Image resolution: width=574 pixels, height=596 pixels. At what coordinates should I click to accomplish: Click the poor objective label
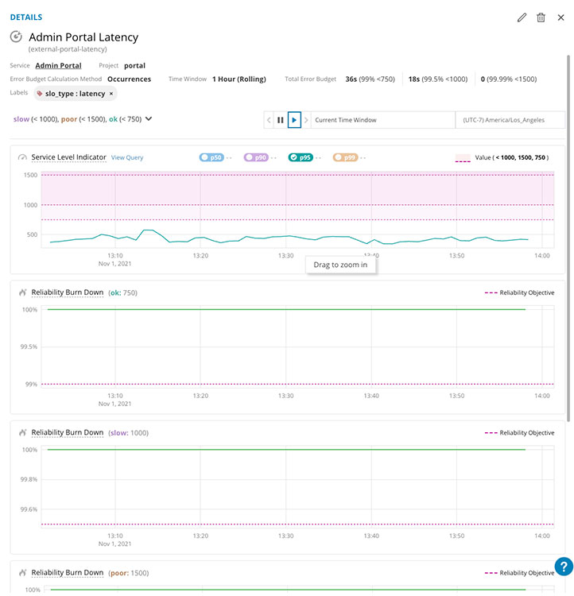[69, 119]
